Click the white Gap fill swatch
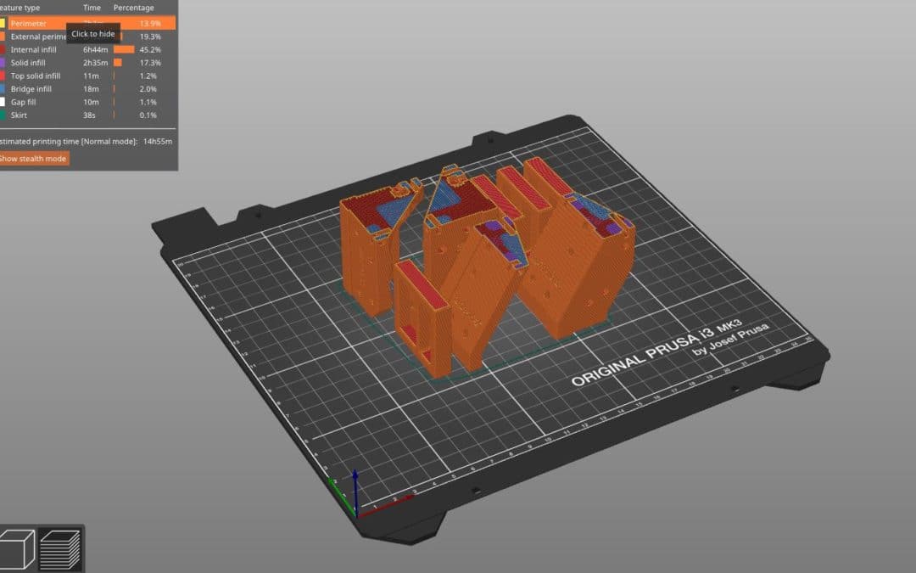The image size is (916, 573). pyautogui.click(x=3, y=102)
